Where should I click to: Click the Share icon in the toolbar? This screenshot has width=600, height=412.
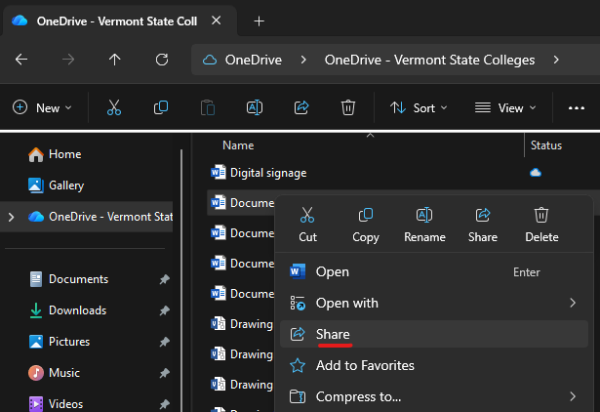click(301, 107)
